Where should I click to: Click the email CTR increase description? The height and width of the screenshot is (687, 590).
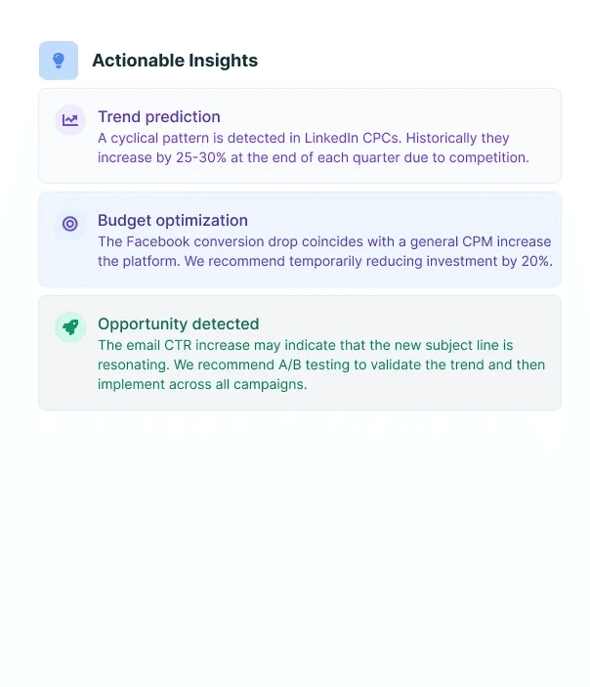coord(321,365)
